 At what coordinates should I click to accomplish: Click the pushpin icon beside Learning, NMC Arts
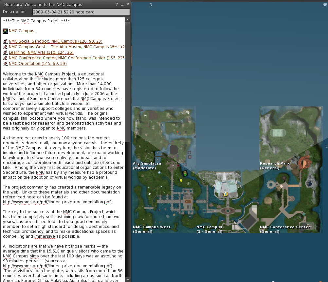point(5,52)
